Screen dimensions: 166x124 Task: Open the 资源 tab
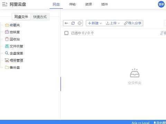(x=89, y=4)
